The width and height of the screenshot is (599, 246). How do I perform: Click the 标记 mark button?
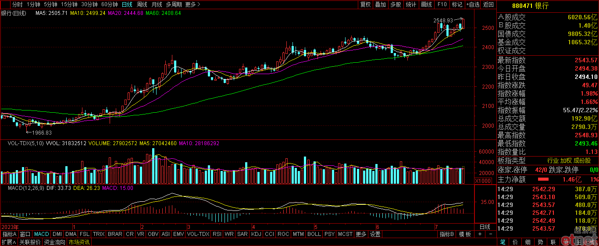pos(457,4)
